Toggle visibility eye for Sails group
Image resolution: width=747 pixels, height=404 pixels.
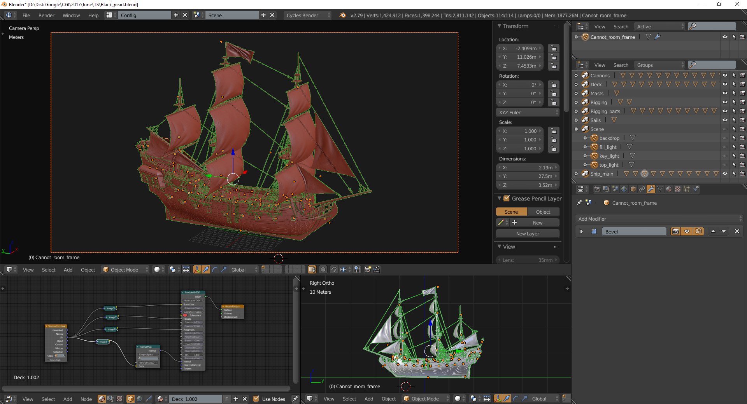click(725, 120)
